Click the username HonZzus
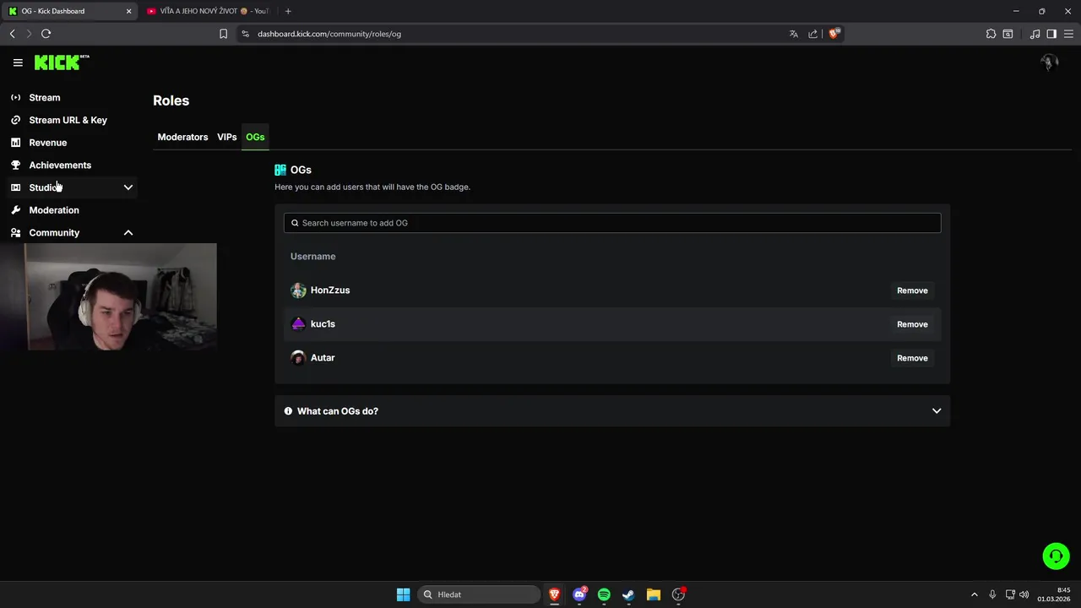This screenshot has height=608, width=1081. [x=330, y=290]
